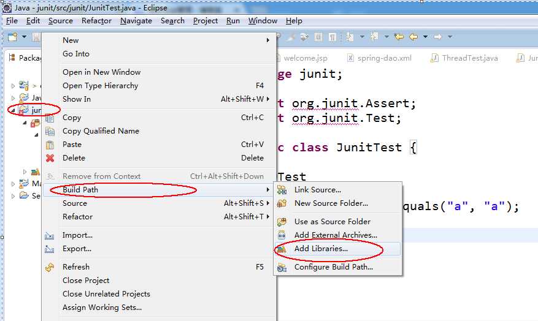
Task: Click the Last Edit Location toolbar icon
Action: point(399,36)
